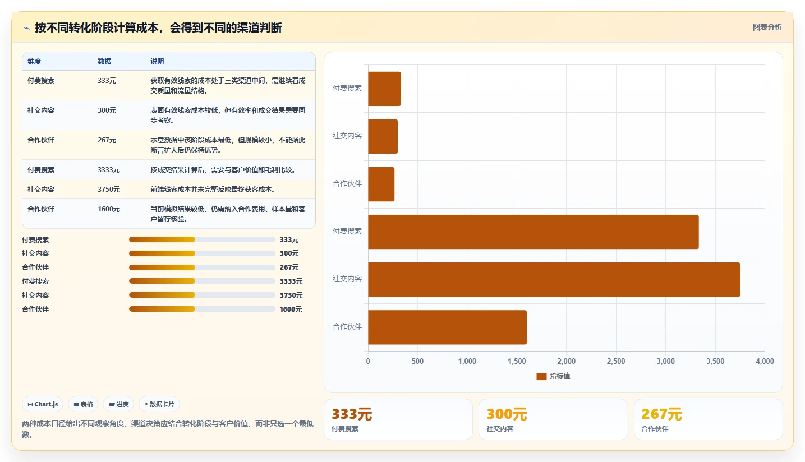Click the footer note starting 两种成本口径
The image size is (805, 462).
point(168,429)
